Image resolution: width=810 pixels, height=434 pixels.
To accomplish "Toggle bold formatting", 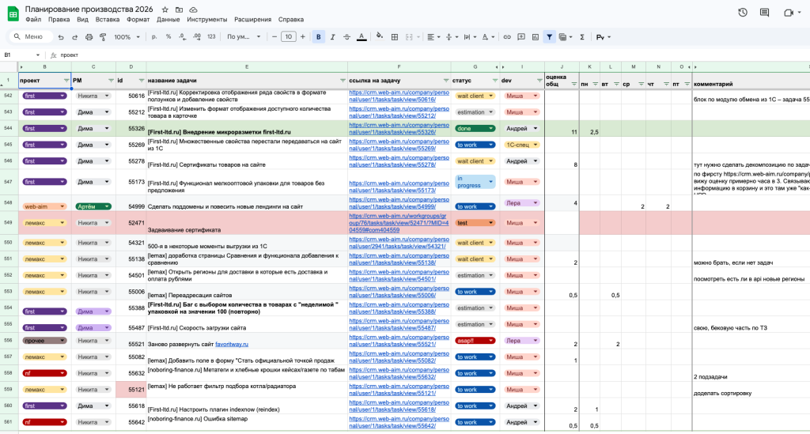I will click(x=318, y=37).
